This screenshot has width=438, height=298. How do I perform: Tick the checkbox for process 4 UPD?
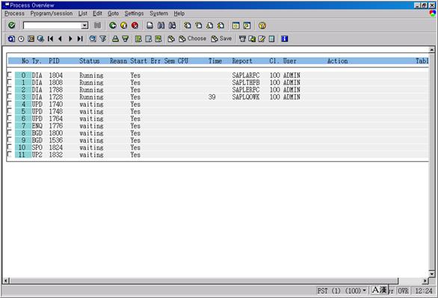point(10,104)
